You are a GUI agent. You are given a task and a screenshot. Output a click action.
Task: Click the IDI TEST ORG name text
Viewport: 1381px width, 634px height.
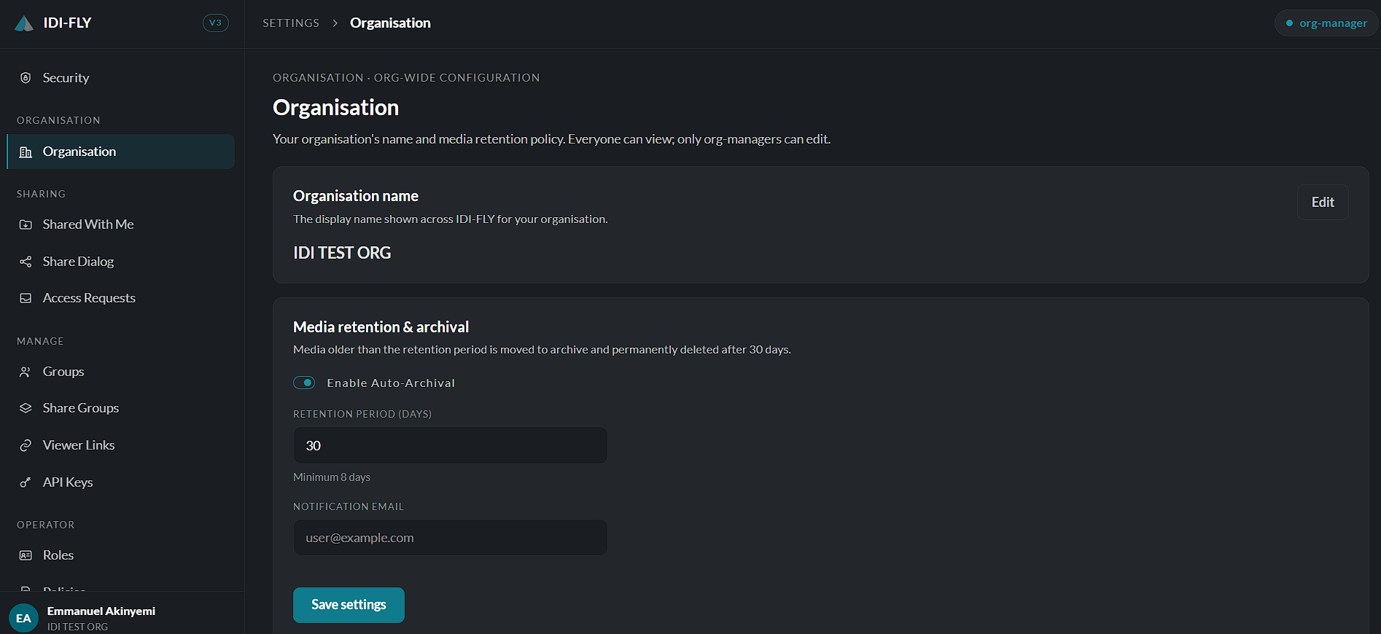coord(342,253)
